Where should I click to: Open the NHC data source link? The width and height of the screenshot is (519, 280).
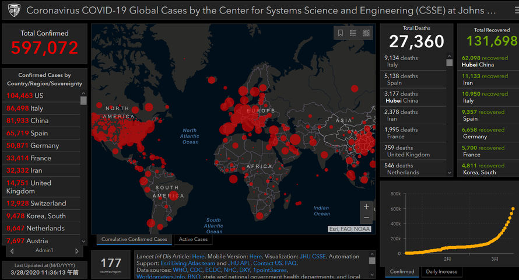pyautogui.click(x=230, y=271)
